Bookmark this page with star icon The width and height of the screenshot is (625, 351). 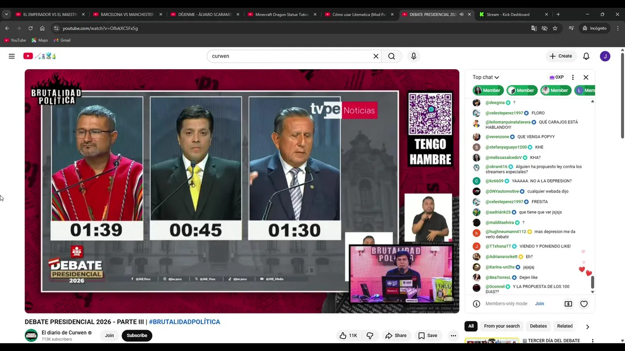[555, 28]
